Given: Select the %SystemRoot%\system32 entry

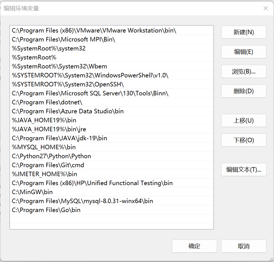Looking at the screenshot, I should click(112, 48).
